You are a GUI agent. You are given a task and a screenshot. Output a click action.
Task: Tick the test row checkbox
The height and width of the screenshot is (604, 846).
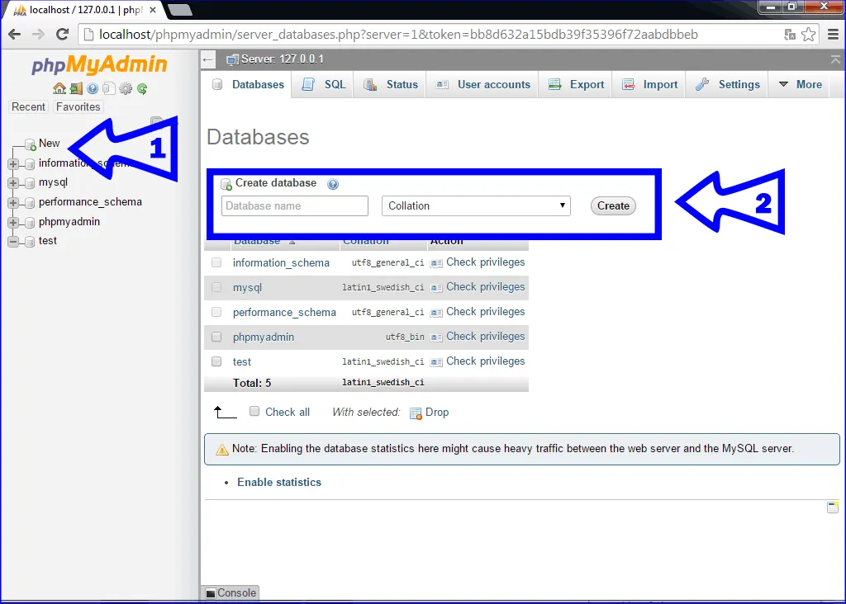[x=216, y=361]
